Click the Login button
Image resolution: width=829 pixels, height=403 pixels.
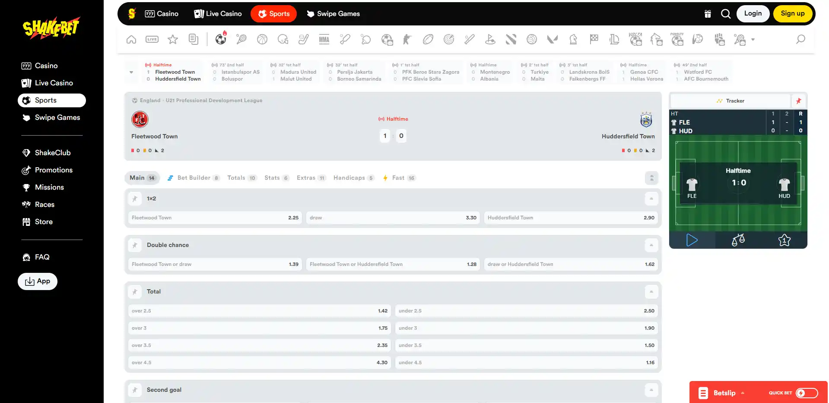coord(753,14)
